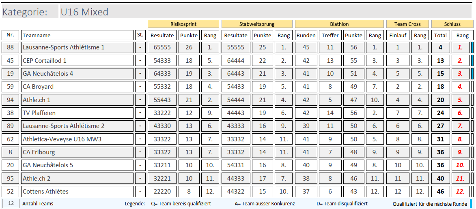Select the Lausanne-Sports Athlétisme 1 team name cell
Viewport: 476px width, 209px height.
click(x=77, y=47)
